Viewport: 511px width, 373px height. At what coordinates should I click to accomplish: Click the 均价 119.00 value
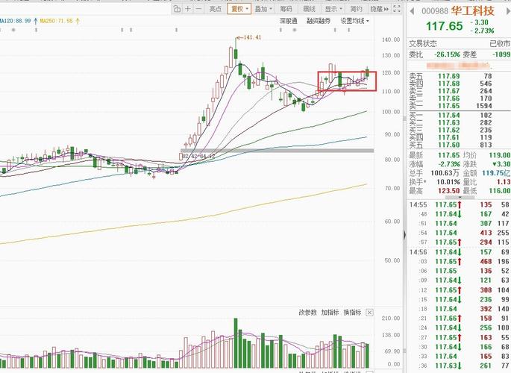500,155
